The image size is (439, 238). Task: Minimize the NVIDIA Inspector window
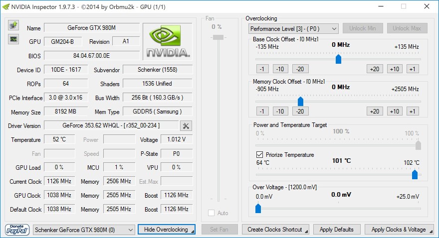click(x=381, y=6)
